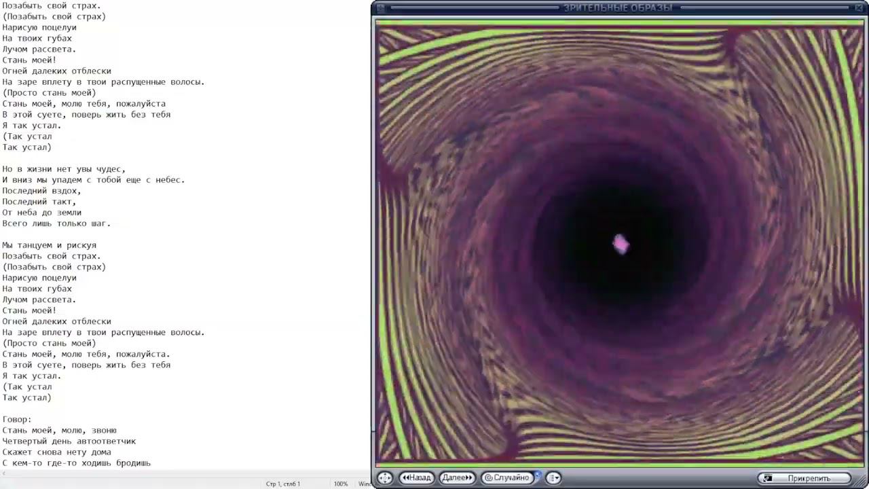The width and height of the screenshot is (869, 489).
Task: Open the visualization list dropdown after Случайно
Action: pyautogui.click(x=553, y=478)
